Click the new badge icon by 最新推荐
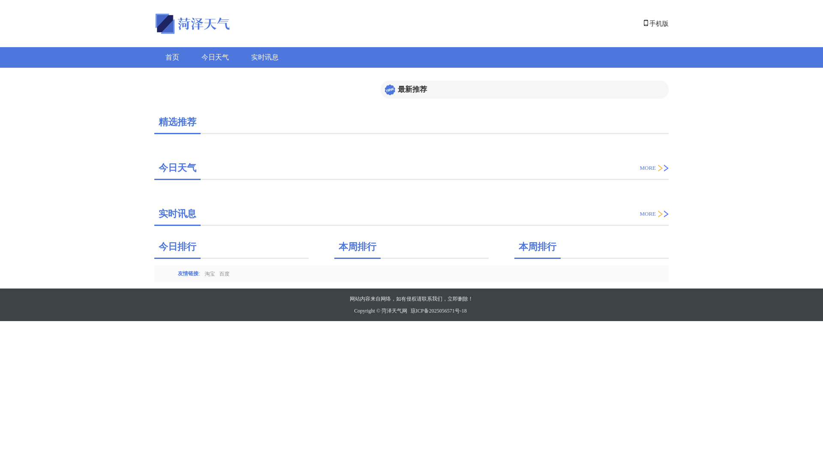Image resolution: width=823 pixels, height=463 pixels. (390, 90)
